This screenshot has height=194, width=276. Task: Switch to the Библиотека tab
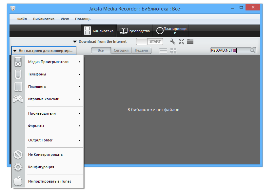coord(99,31)
